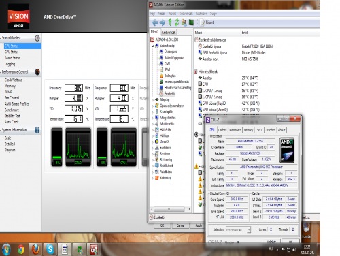Viewport: 340px width, 256px height.
Task: Open Benchmark in AMD OverDrive sidebar
Action: coord(12,110)
